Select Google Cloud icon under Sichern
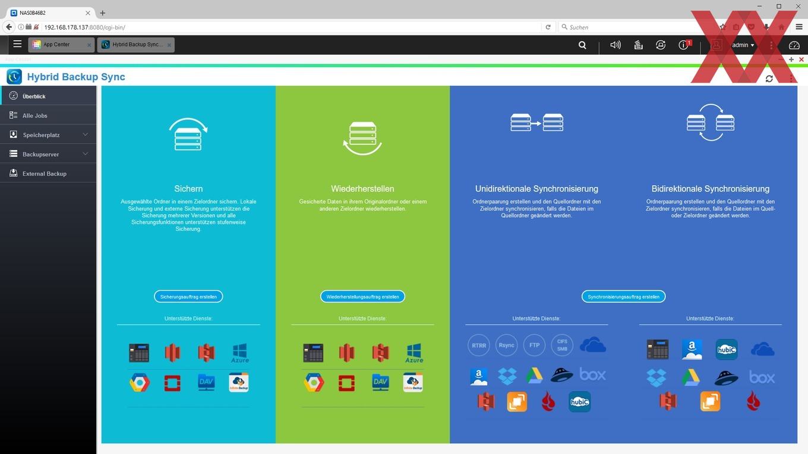The width and height of the screenshot is (808, 454). coord(140,383)
